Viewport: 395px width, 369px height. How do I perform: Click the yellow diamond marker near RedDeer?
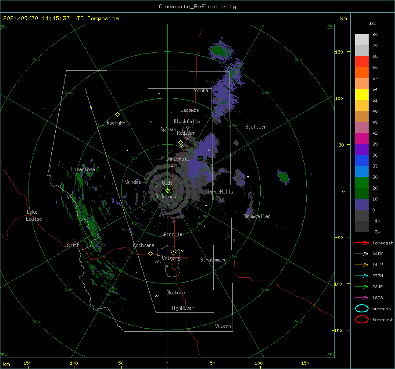click(x=180, y=143)
